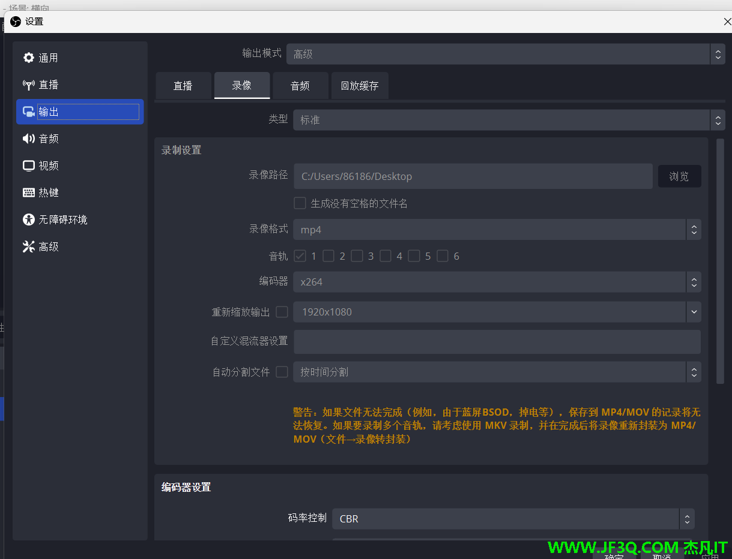Open Video (视频) monitor icon settings
Screen dimensions: 732x559
(x=29, y=166)
